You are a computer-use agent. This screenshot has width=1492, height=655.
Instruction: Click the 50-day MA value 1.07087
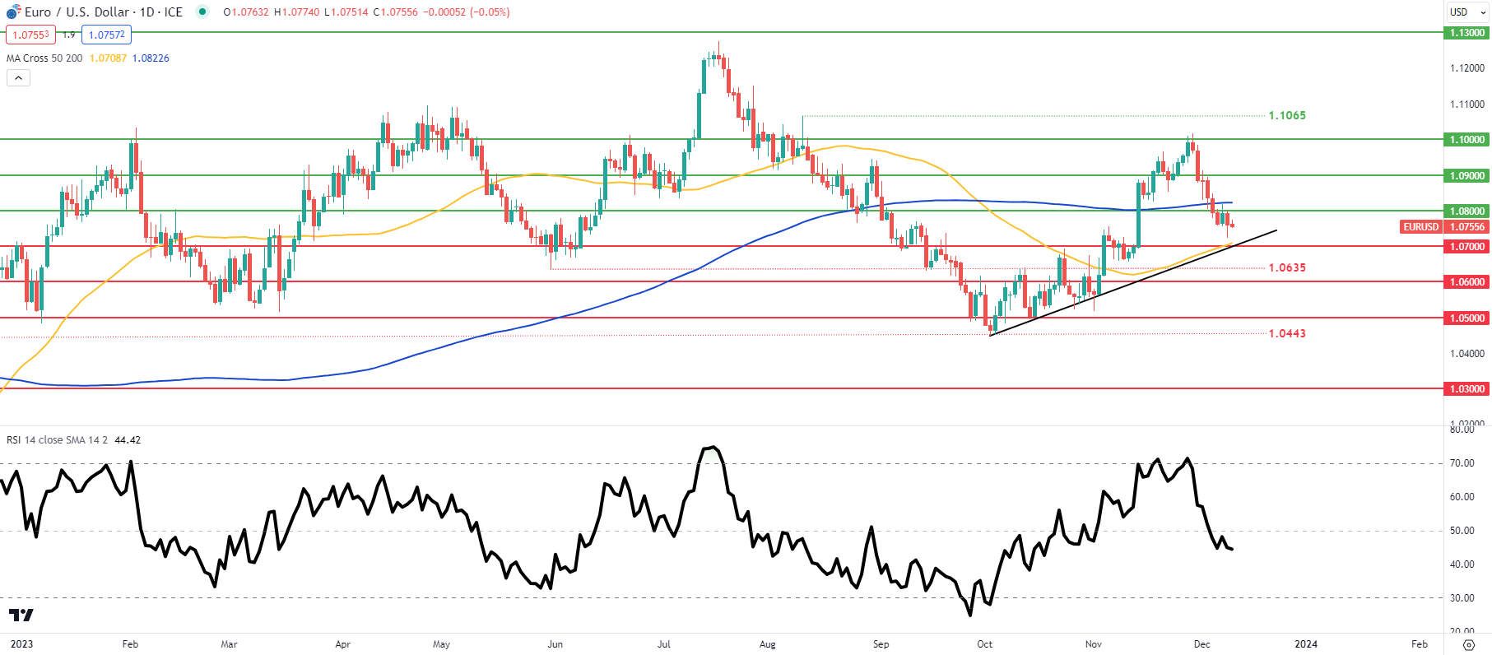click(x=108, y=58)
